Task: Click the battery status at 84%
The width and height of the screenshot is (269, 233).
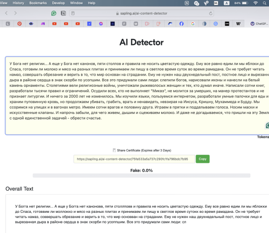Action: click(x=241, y=3)
